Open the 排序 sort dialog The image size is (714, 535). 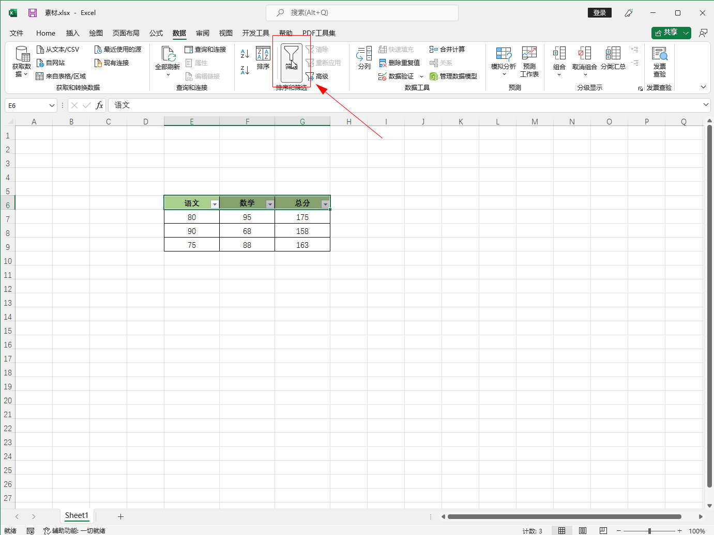tap(263, 58)
